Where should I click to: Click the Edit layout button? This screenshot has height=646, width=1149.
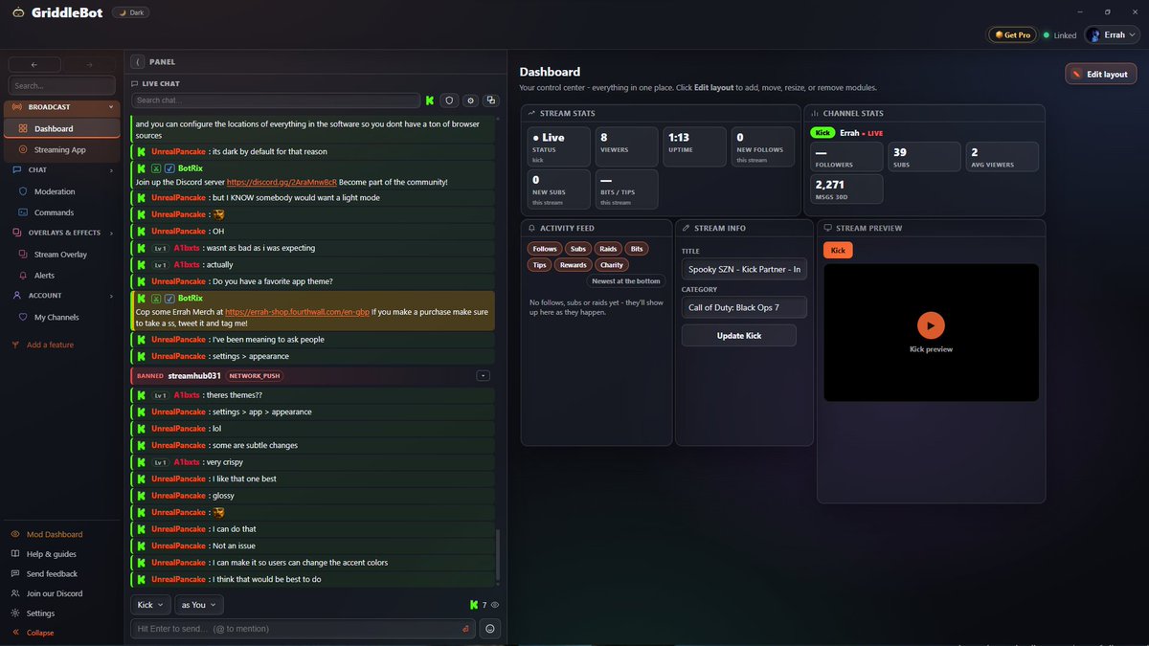pyautogui.click(x=1100, y=74)
